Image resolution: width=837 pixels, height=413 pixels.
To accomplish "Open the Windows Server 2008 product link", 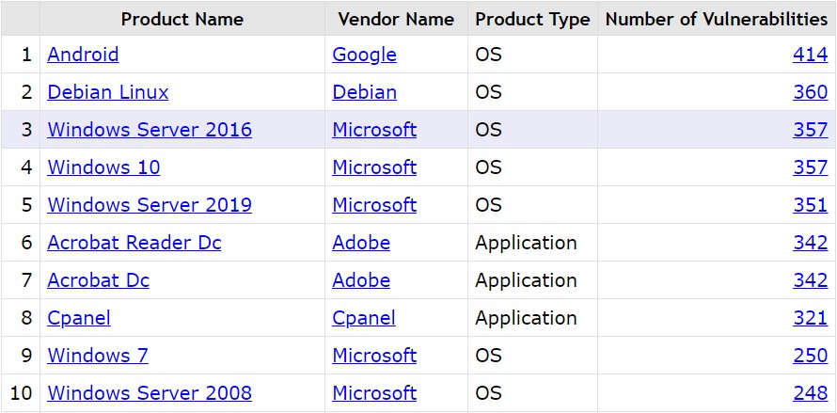I will tap(150, 393).
